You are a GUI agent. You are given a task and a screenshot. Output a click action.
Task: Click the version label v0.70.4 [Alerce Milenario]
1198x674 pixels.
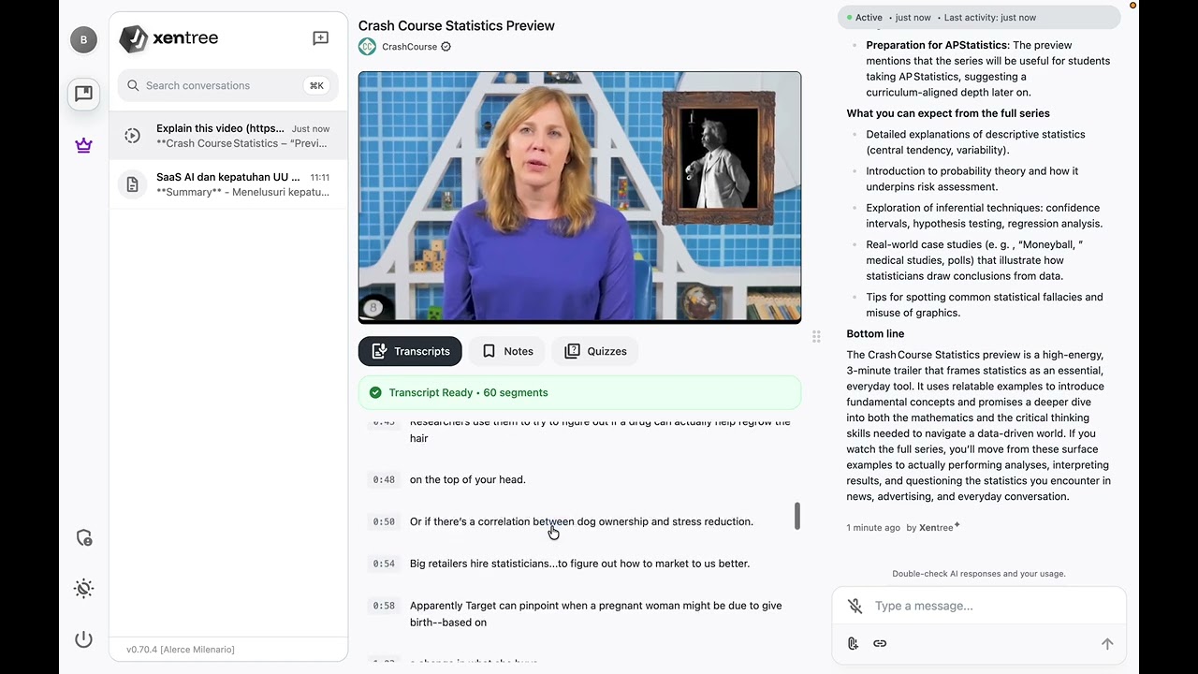pyautogui.click(x=181, y=650)
